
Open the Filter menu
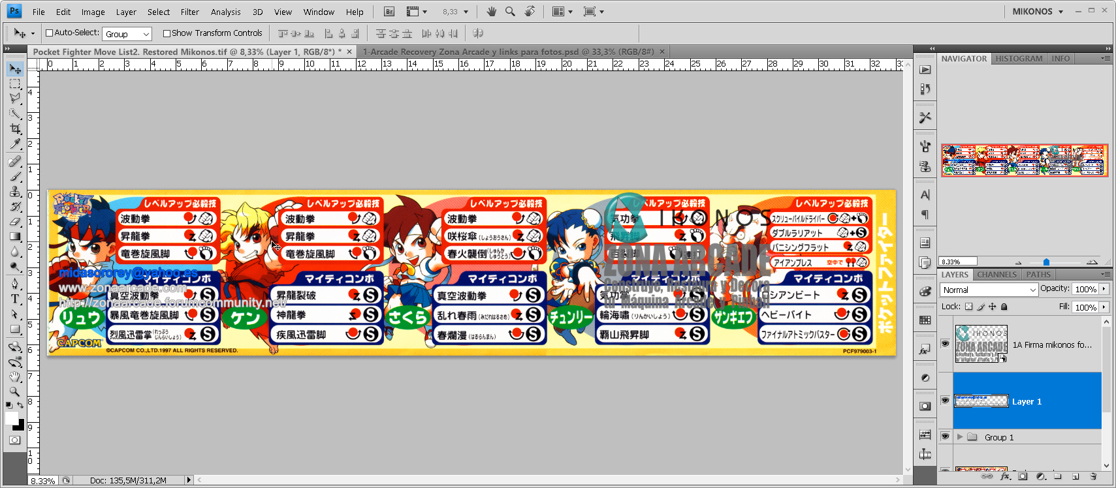[x=190, y=12]
